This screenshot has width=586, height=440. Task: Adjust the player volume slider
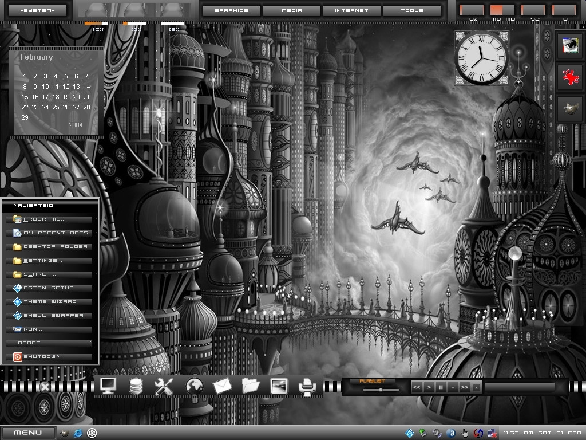(x=381, y=390)
